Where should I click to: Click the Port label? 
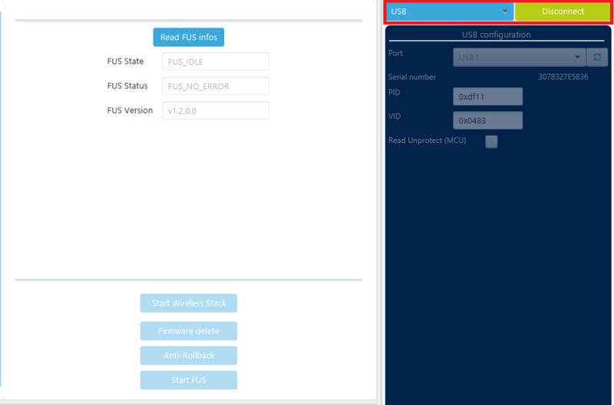pos(395,53)
